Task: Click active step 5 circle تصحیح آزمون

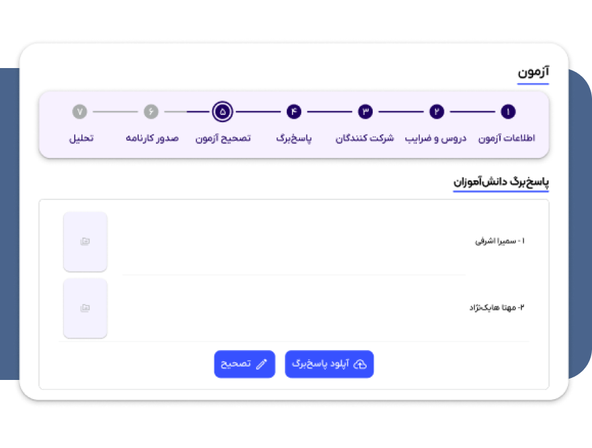Action: click(223, 112)
